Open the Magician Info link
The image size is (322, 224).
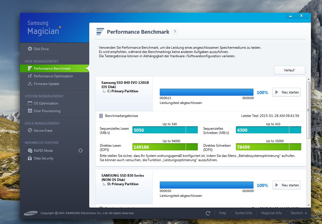(271, 213)
